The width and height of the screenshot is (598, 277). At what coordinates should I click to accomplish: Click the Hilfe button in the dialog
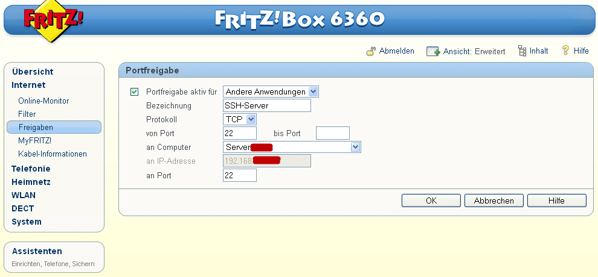coord(557,201)
